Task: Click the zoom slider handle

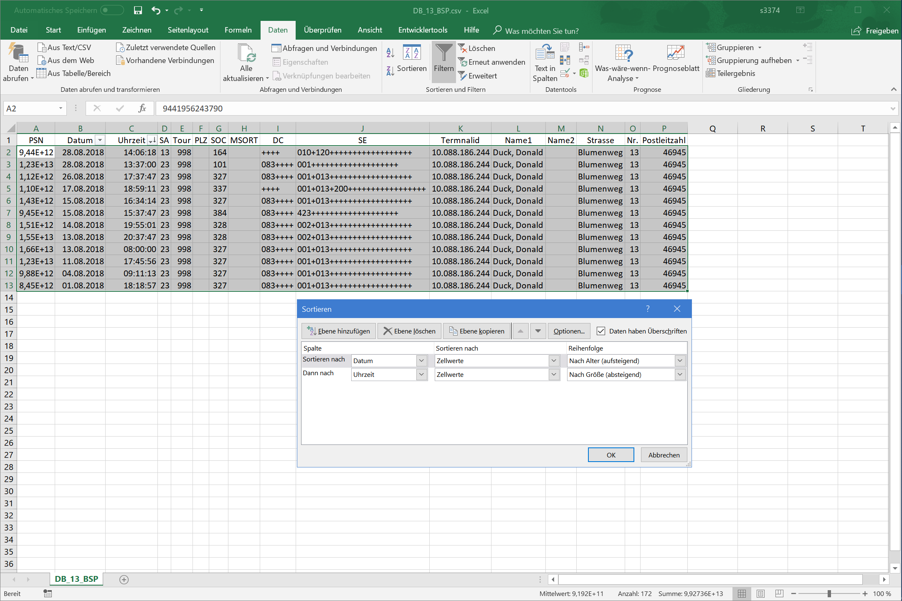Action: click(829, 593)
